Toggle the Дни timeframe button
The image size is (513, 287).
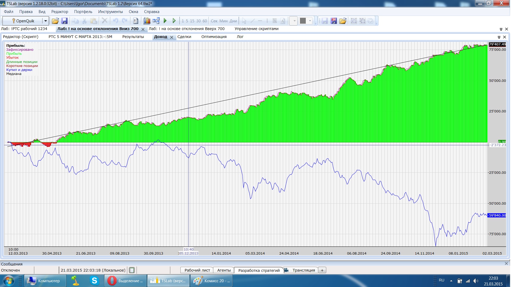point(233,21)
